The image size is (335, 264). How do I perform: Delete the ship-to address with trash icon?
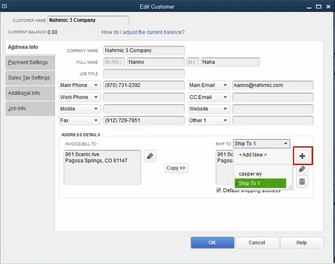click(x=302, y=182)
